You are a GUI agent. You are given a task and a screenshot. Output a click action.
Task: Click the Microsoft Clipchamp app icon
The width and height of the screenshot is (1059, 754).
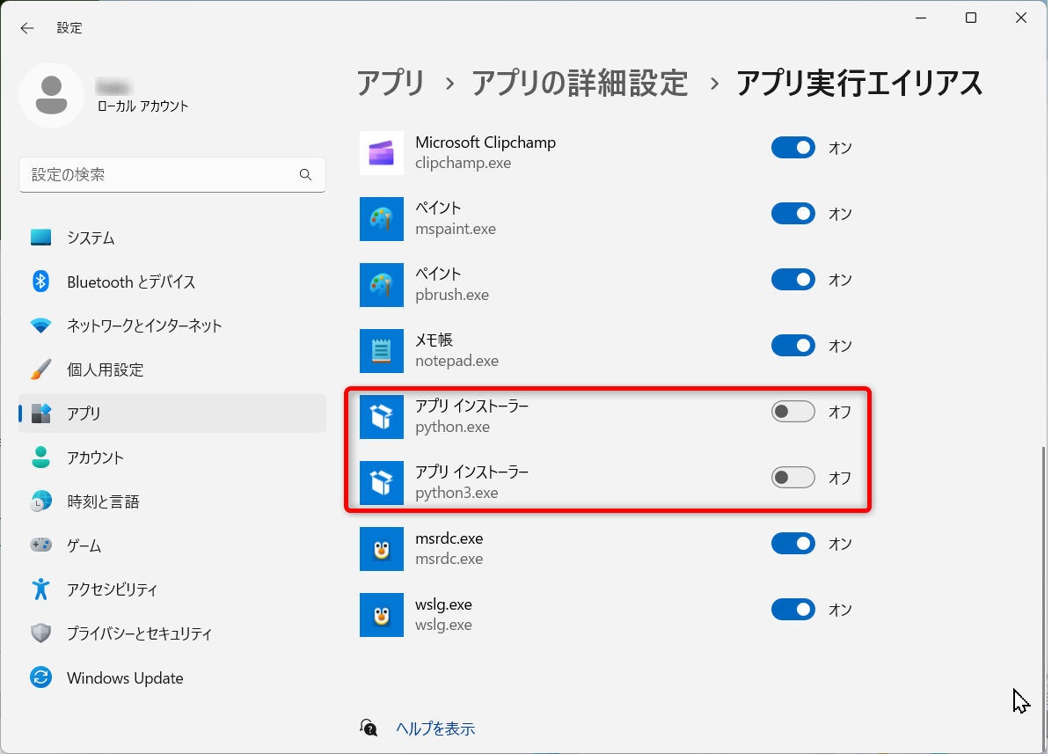coord(381,152)
